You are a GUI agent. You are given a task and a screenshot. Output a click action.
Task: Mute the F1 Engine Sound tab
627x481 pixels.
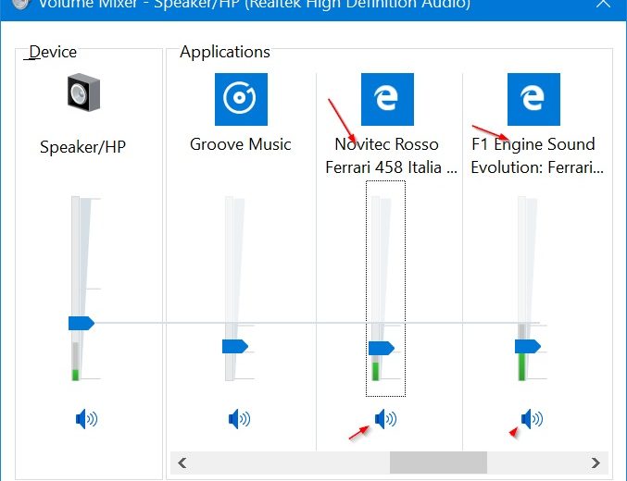click(532, 419)
